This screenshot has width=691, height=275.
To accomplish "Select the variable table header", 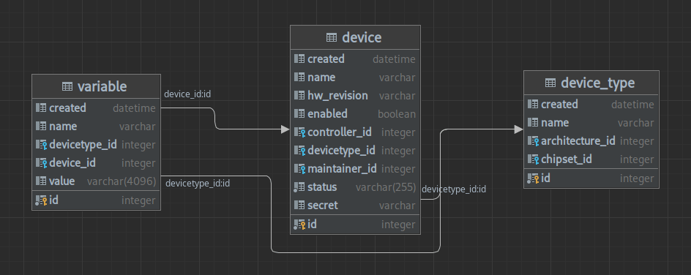I will (96, 86).
